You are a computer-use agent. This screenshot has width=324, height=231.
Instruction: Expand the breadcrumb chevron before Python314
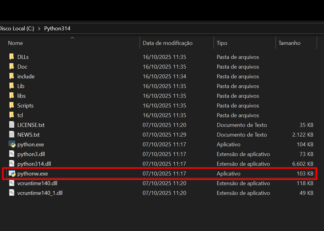(x=39, y=29)
